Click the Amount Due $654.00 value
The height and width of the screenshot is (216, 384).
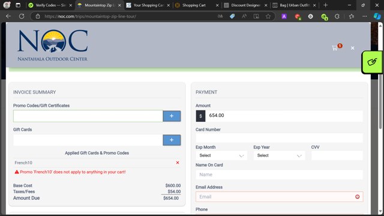click(171, 198)
